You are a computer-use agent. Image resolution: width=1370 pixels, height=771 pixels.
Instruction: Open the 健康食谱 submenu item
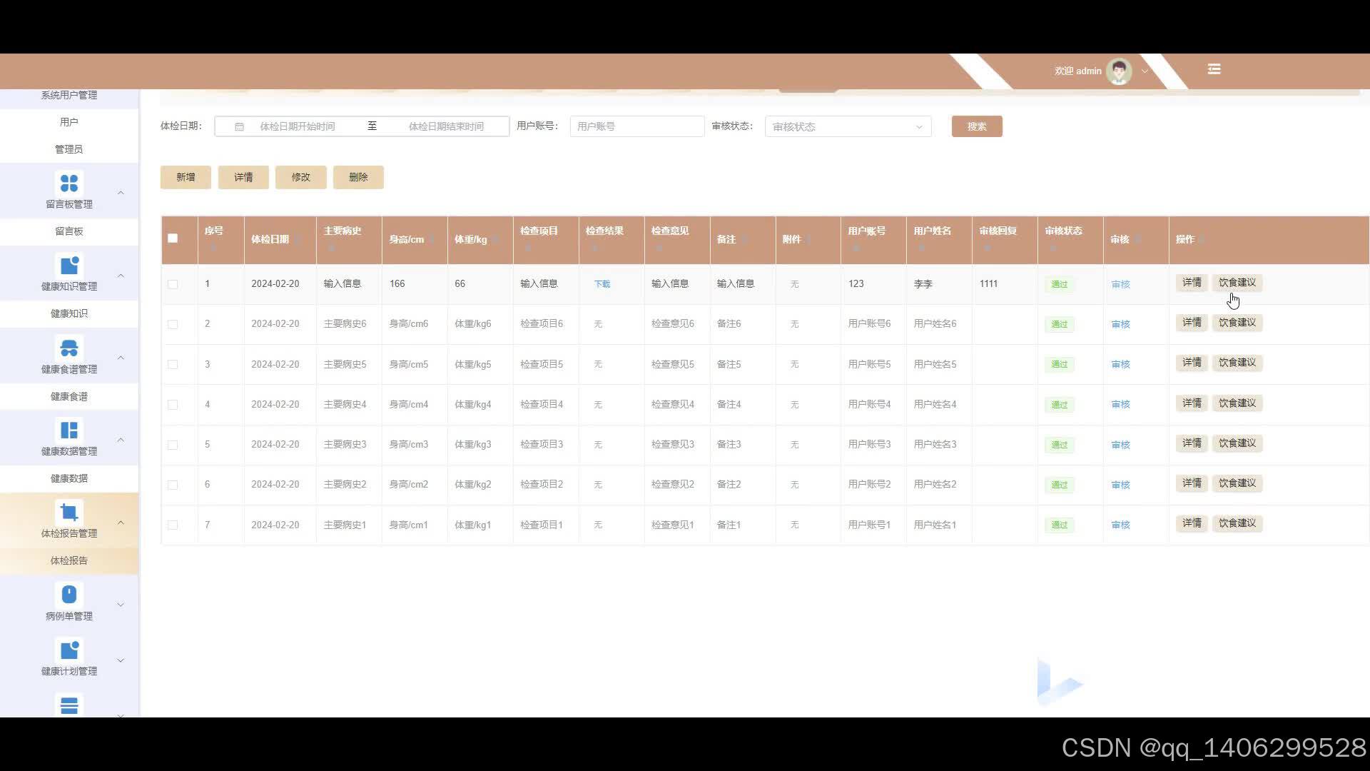coord(69,396)
